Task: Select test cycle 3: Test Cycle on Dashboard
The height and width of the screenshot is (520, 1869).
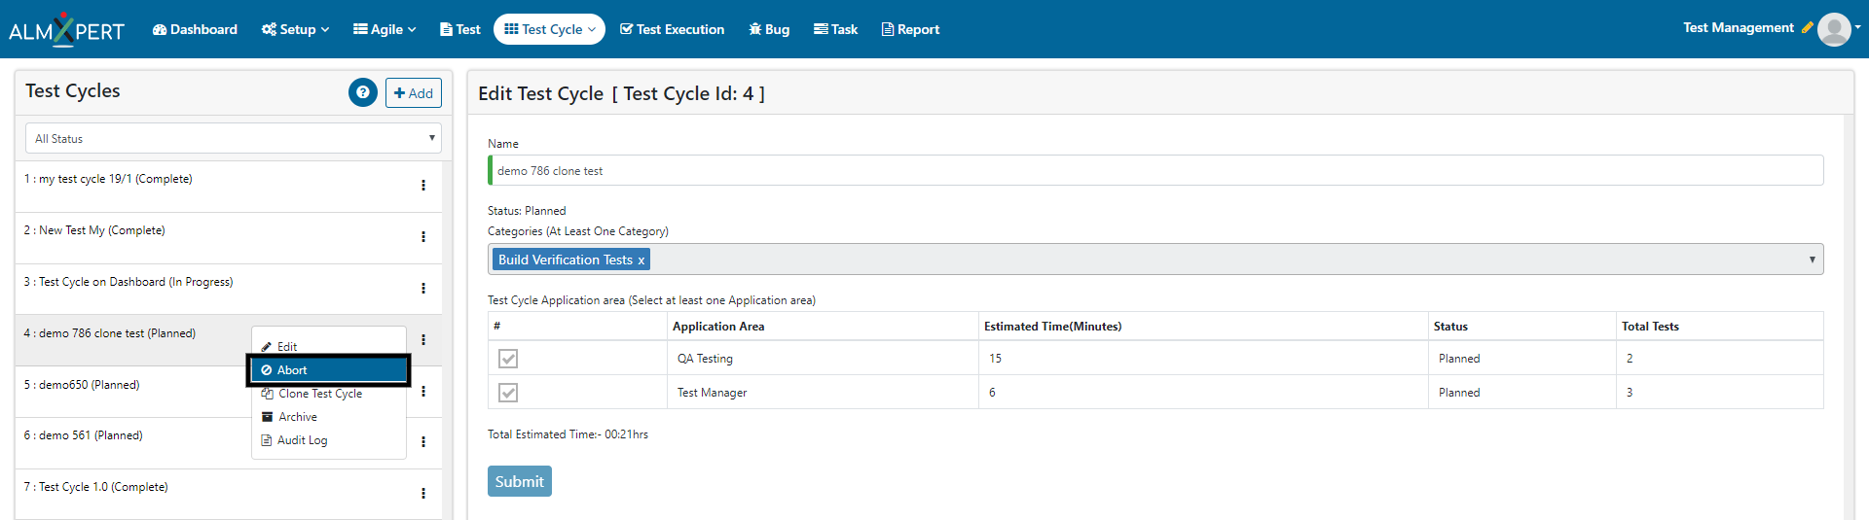Action: tap(128, 282)
